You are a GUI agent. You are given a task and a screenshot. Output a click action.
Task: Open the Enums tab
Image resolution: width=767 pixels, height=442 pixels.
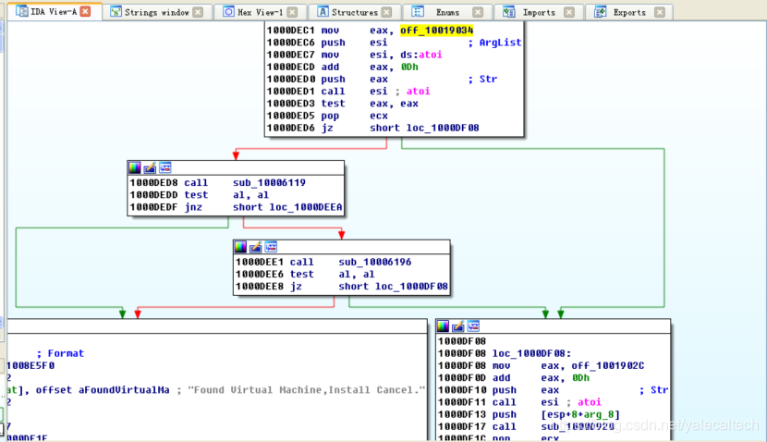pyautogui.click(x=447, y=12)
